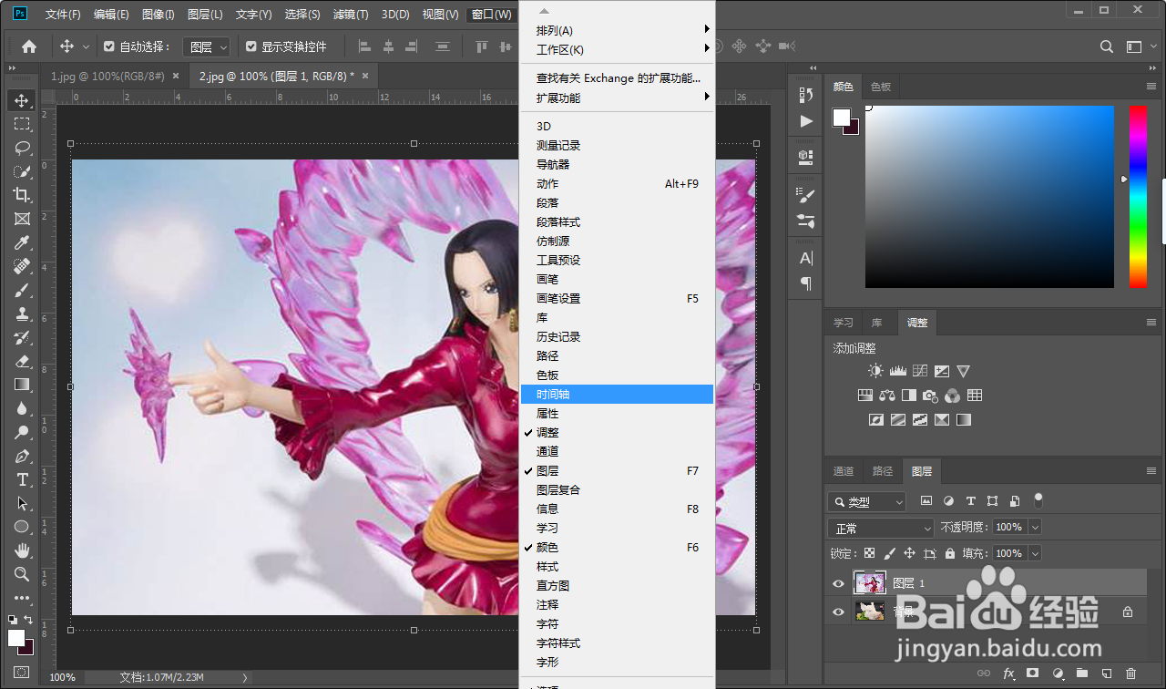The height and width of the screenshot is (689, 1166).
Task: Toggle lock all layer icon
Action: coord(950,553)
